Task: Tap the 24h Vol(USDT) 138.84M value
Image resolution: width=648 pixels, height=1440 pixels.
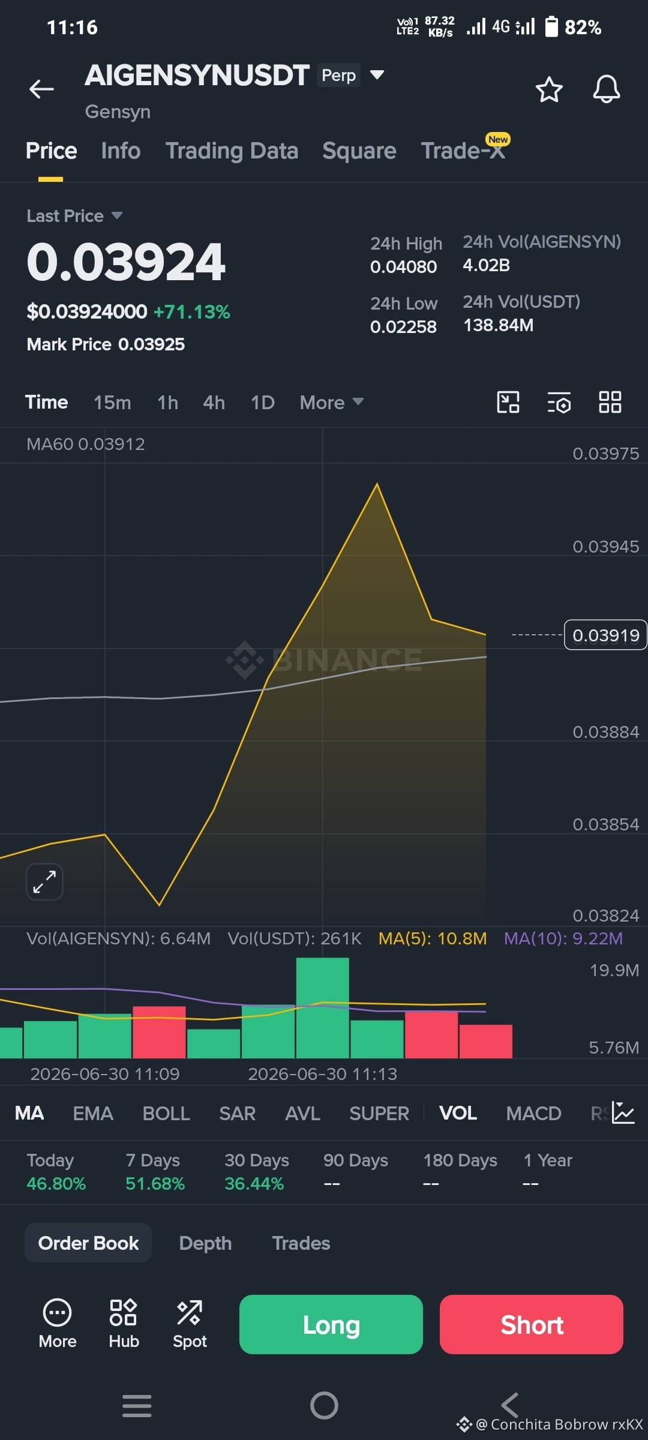Action: coord(498,325)
